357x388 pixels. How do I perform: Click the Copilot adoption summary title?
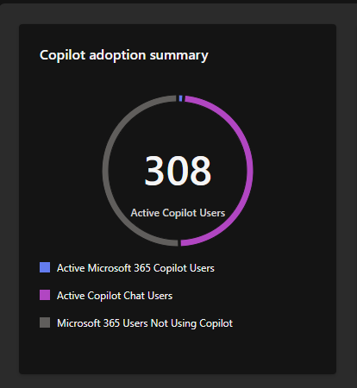pos(124,55)
